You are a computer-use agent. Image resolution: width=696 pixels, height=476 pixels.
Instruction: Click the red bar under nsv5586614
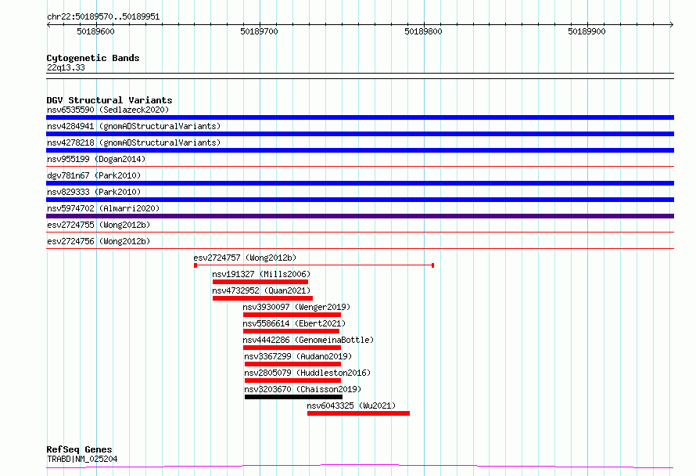pyautogui.click(x=291, y=331)
